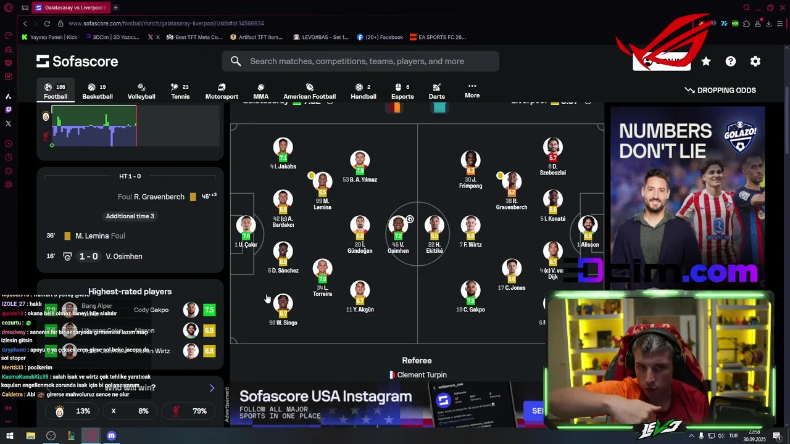Screen dimensions: 790x444
Task: Switch to Volleyball tab
Action: click(x=141, y=91)
